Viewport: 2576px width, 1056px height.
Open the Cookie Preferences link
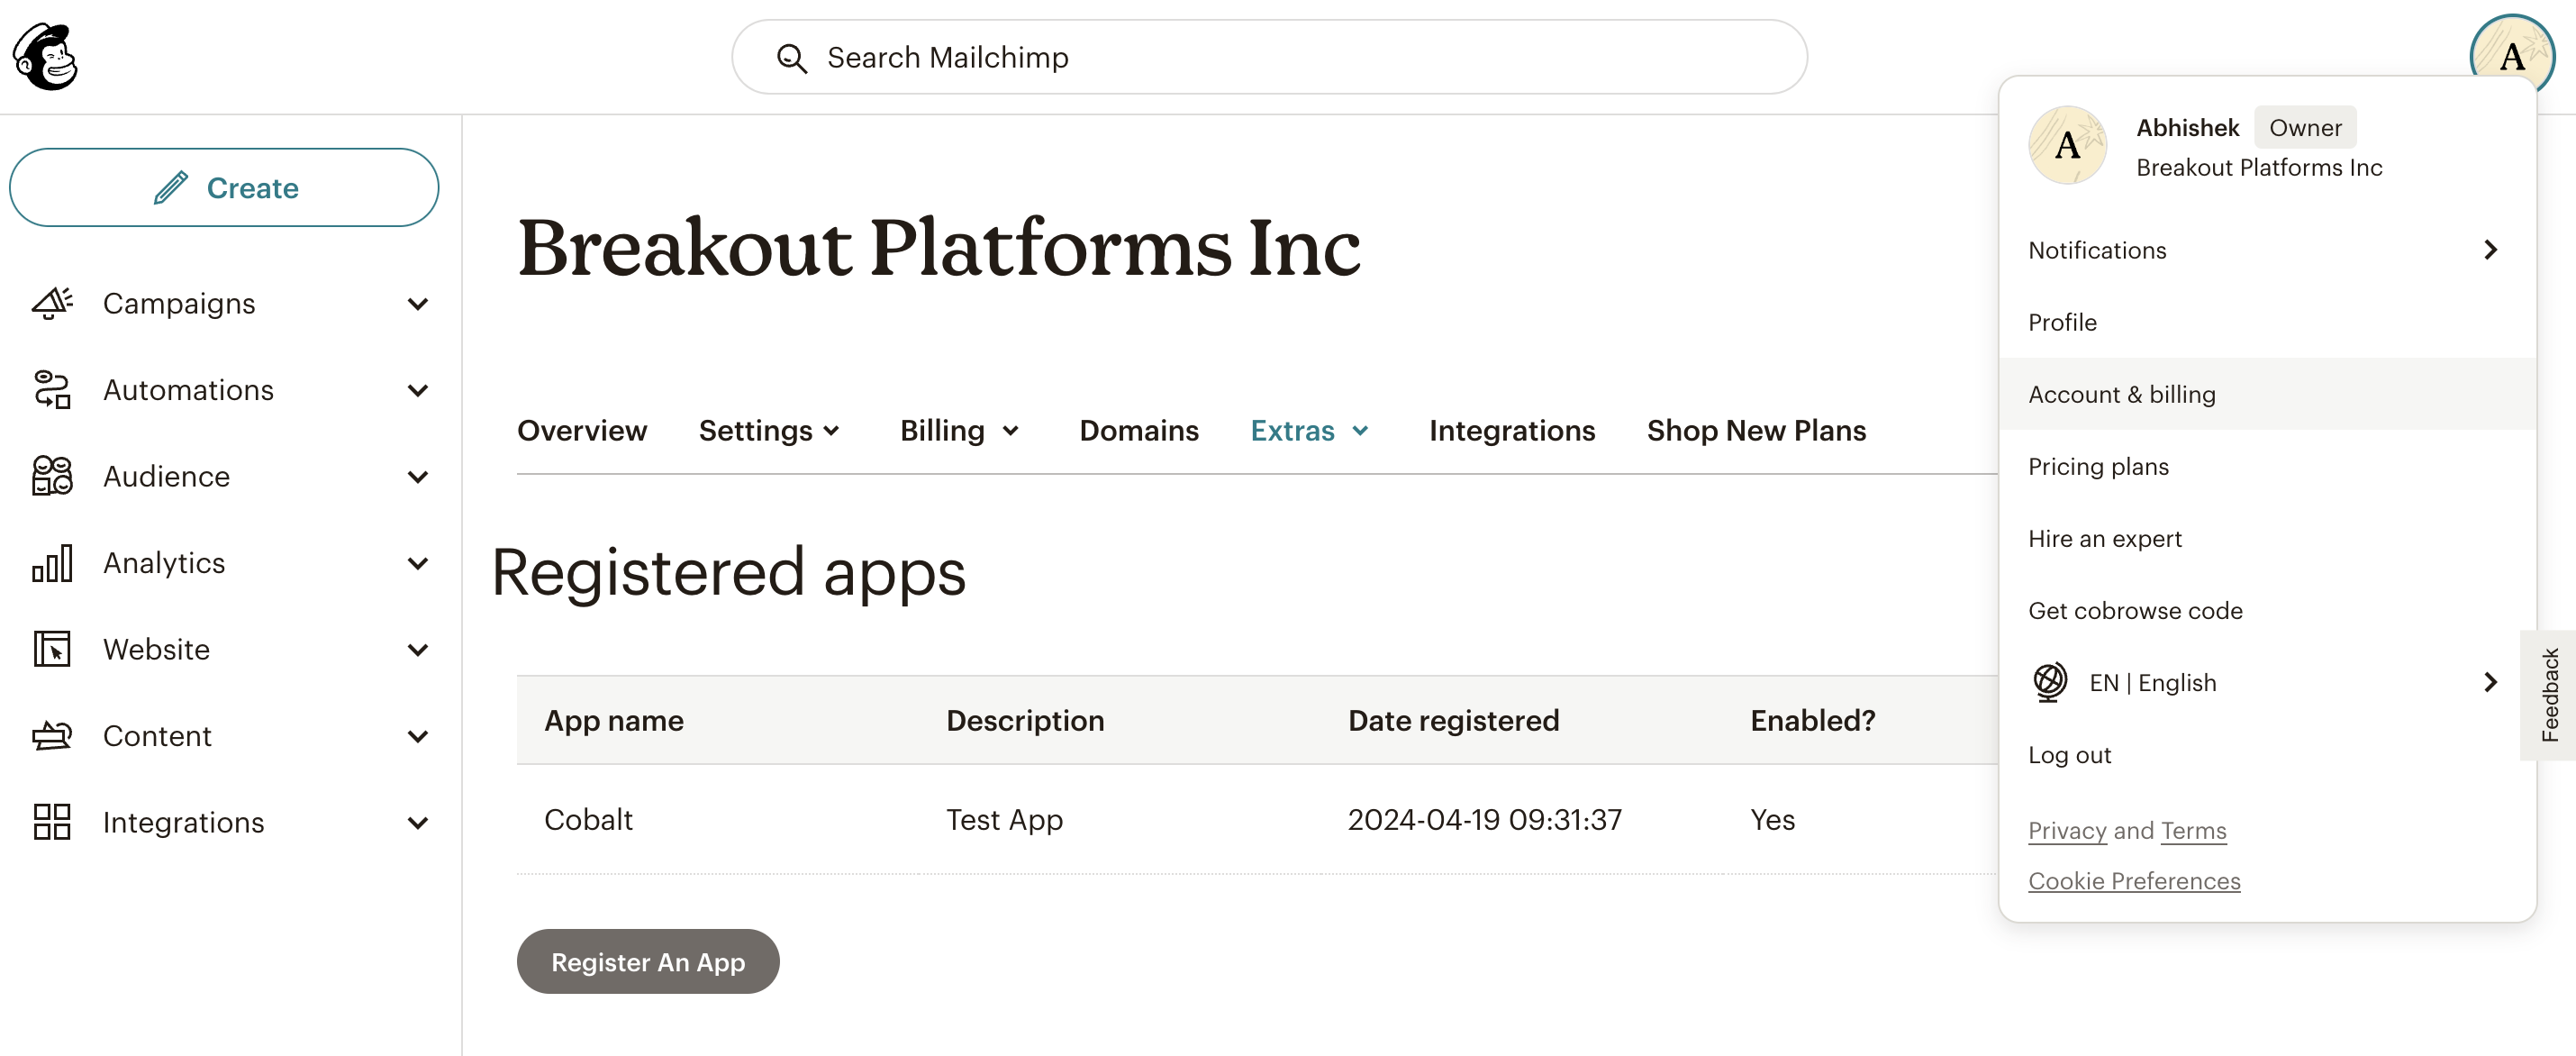tap(2134, 881)
